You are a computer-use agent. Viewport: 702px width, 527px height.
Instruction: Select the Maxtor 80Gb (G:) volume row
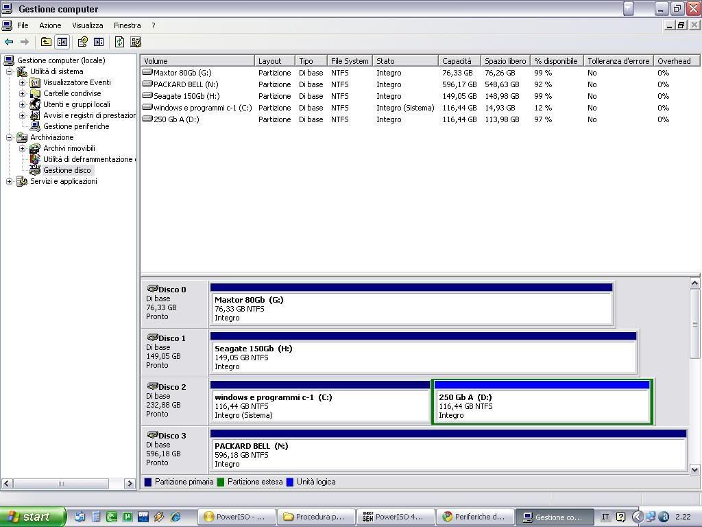point(182,73)
